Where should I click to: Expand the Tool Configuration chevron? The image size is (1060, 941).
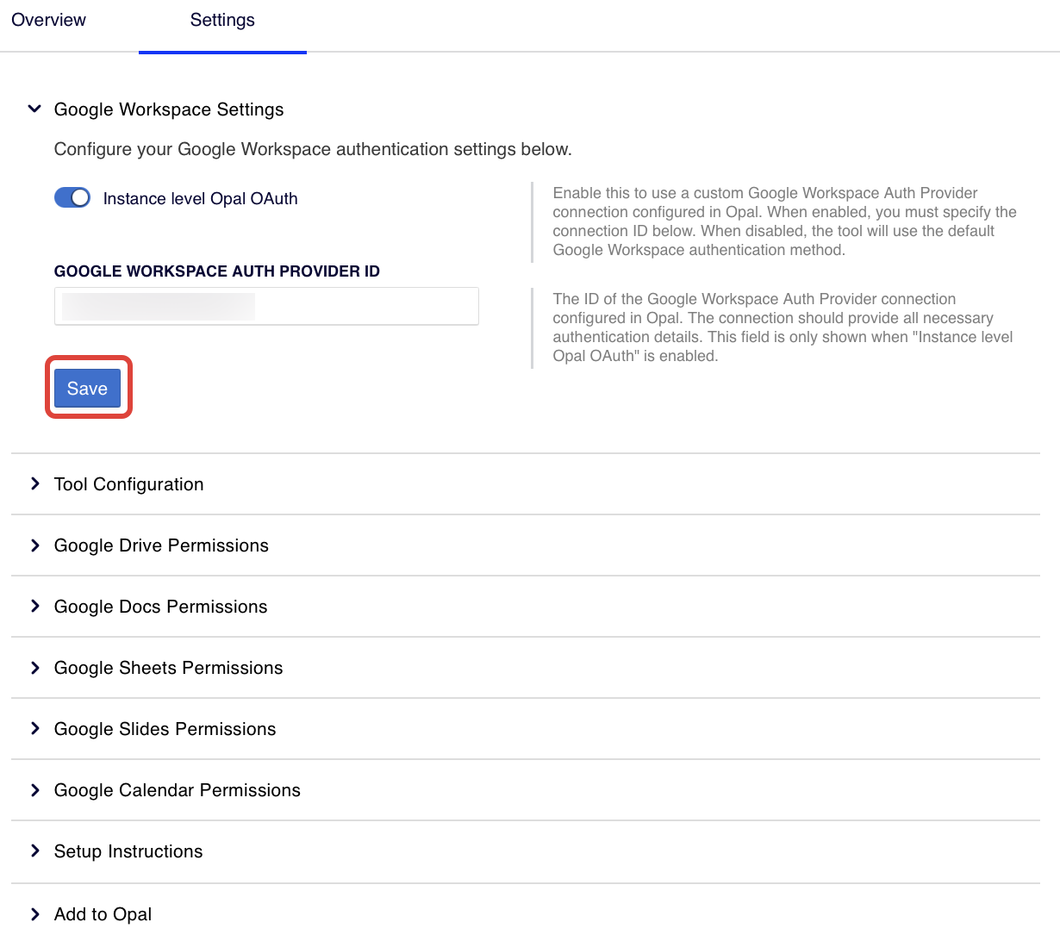pos(35,483)
